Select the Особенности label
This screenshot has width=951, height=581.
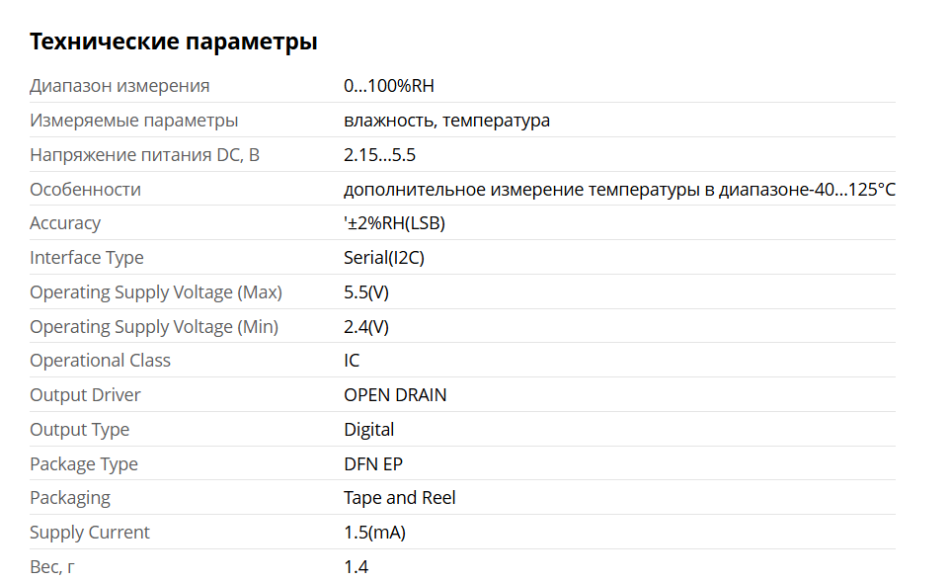[x=86, y=190]
